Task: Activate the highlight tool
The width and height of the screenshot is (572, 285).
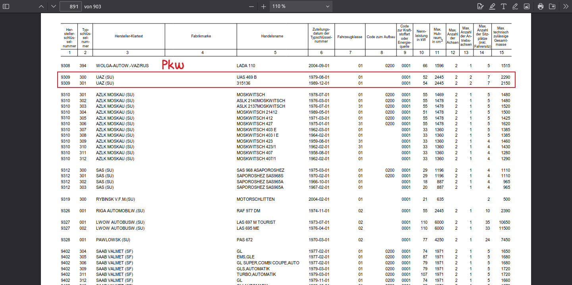Action: [492, 6]
